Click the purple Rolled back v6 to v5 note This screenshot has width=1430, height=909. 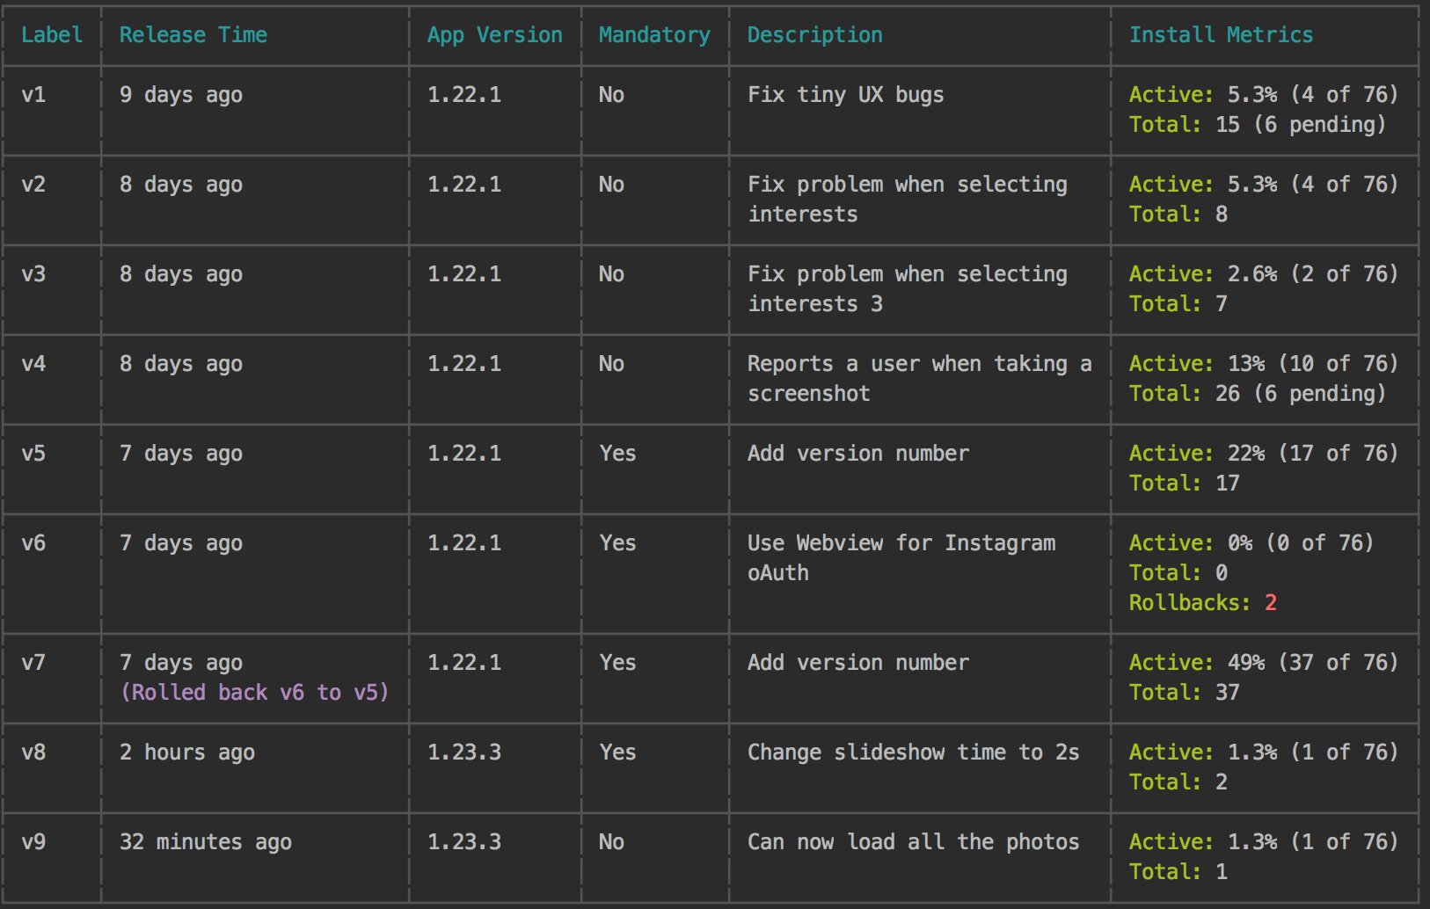pos(255,693)
